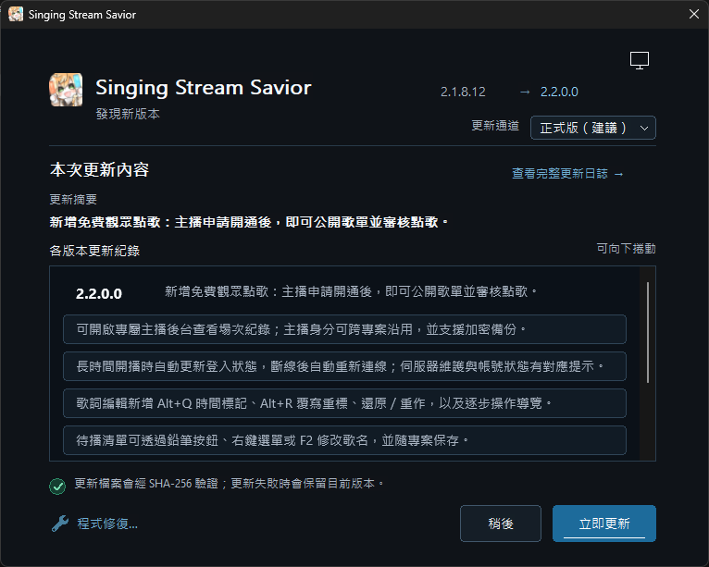Close the update dialog window
Viewport: 709px width, 567px height.
point(694,15)
